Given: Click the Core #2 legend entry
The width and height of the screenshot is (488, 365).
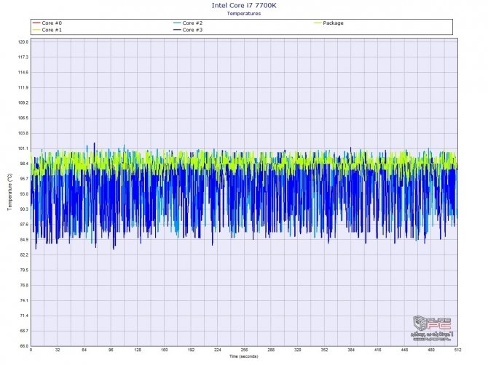Looking at the screenshot, I should [x=188, y=23].
